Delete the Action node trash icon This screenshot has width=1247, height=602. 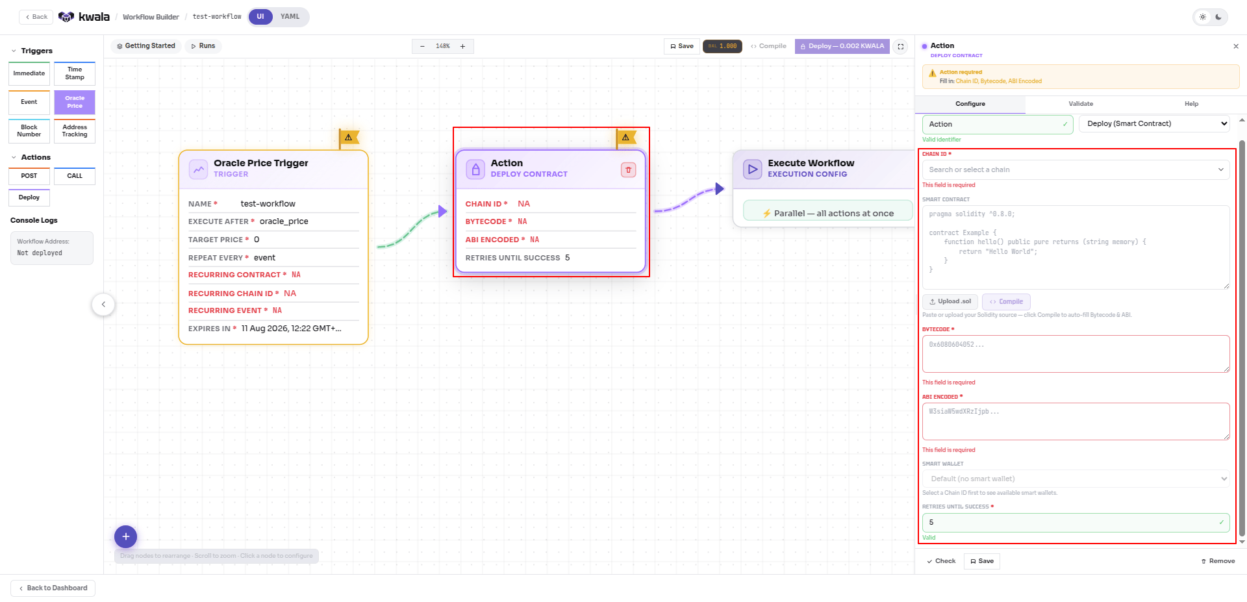tap(628, 170)
